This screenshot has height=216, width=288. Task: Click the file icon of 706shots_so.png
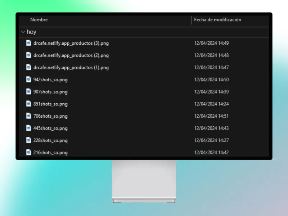coord(29,116)
